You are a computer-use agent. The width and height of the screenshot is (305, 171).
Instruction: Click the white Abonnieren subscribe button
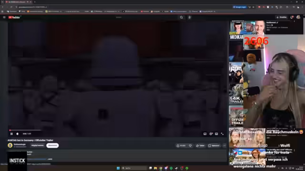(x=52, y=145)
